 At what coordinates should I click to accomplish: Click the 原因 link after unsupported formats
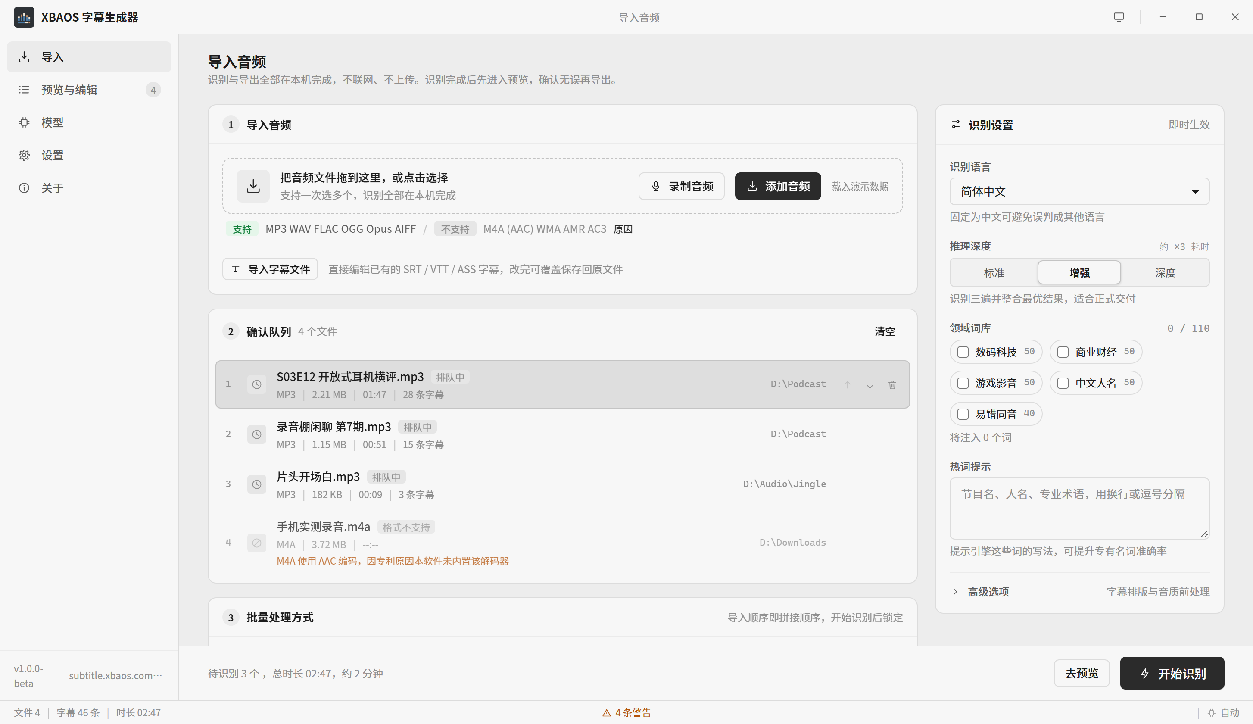point(623,229)
